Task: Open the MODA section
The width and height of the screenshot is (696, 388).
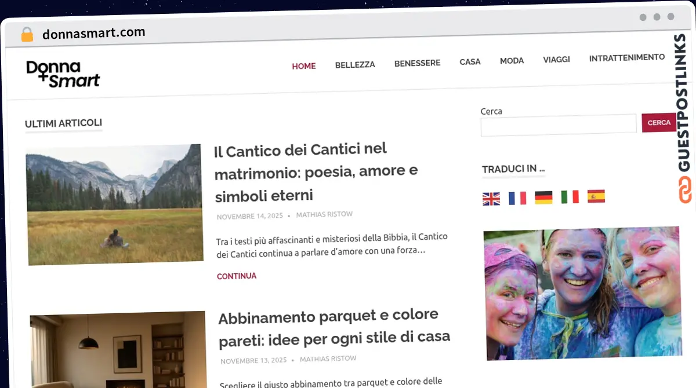Action: click(x=512, y=60)
